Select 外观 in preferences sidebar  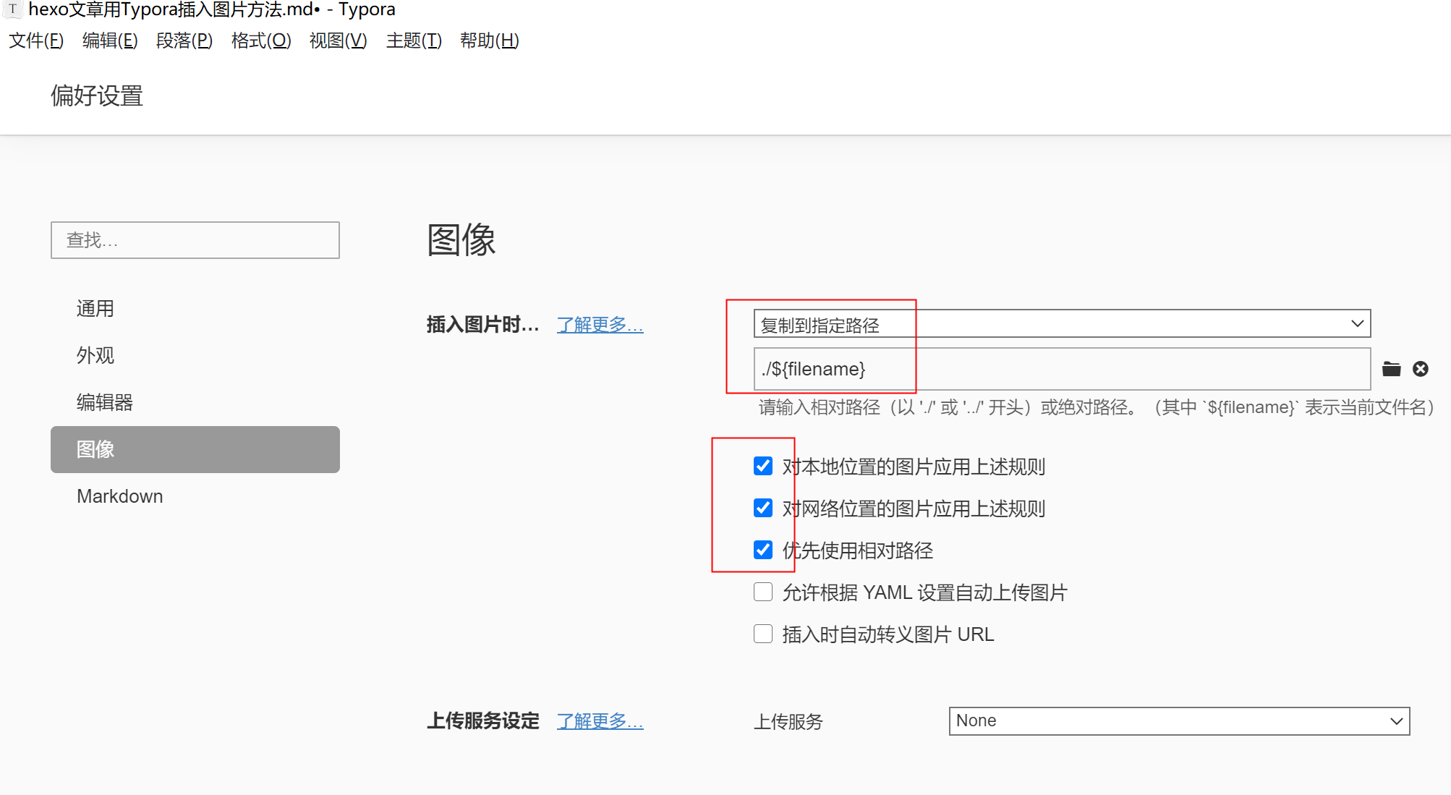[x=195, y=356]
